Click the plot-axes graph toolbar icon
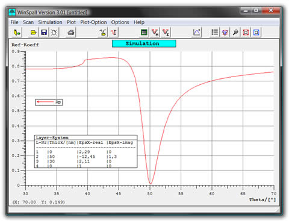289x221 pixels. 196,33
